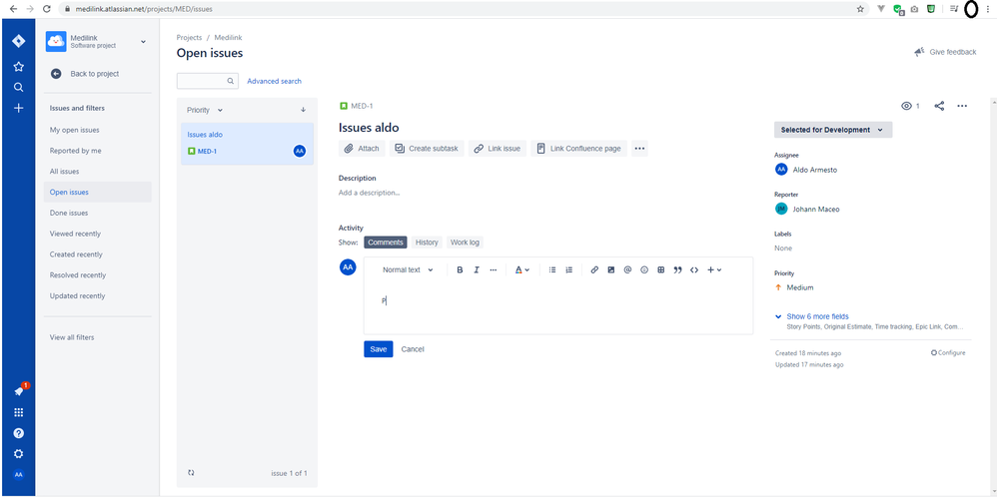Viewport: 997px width, 497px height.
Task: Open the help question mark icon
Action: click(x=18, y=433)
